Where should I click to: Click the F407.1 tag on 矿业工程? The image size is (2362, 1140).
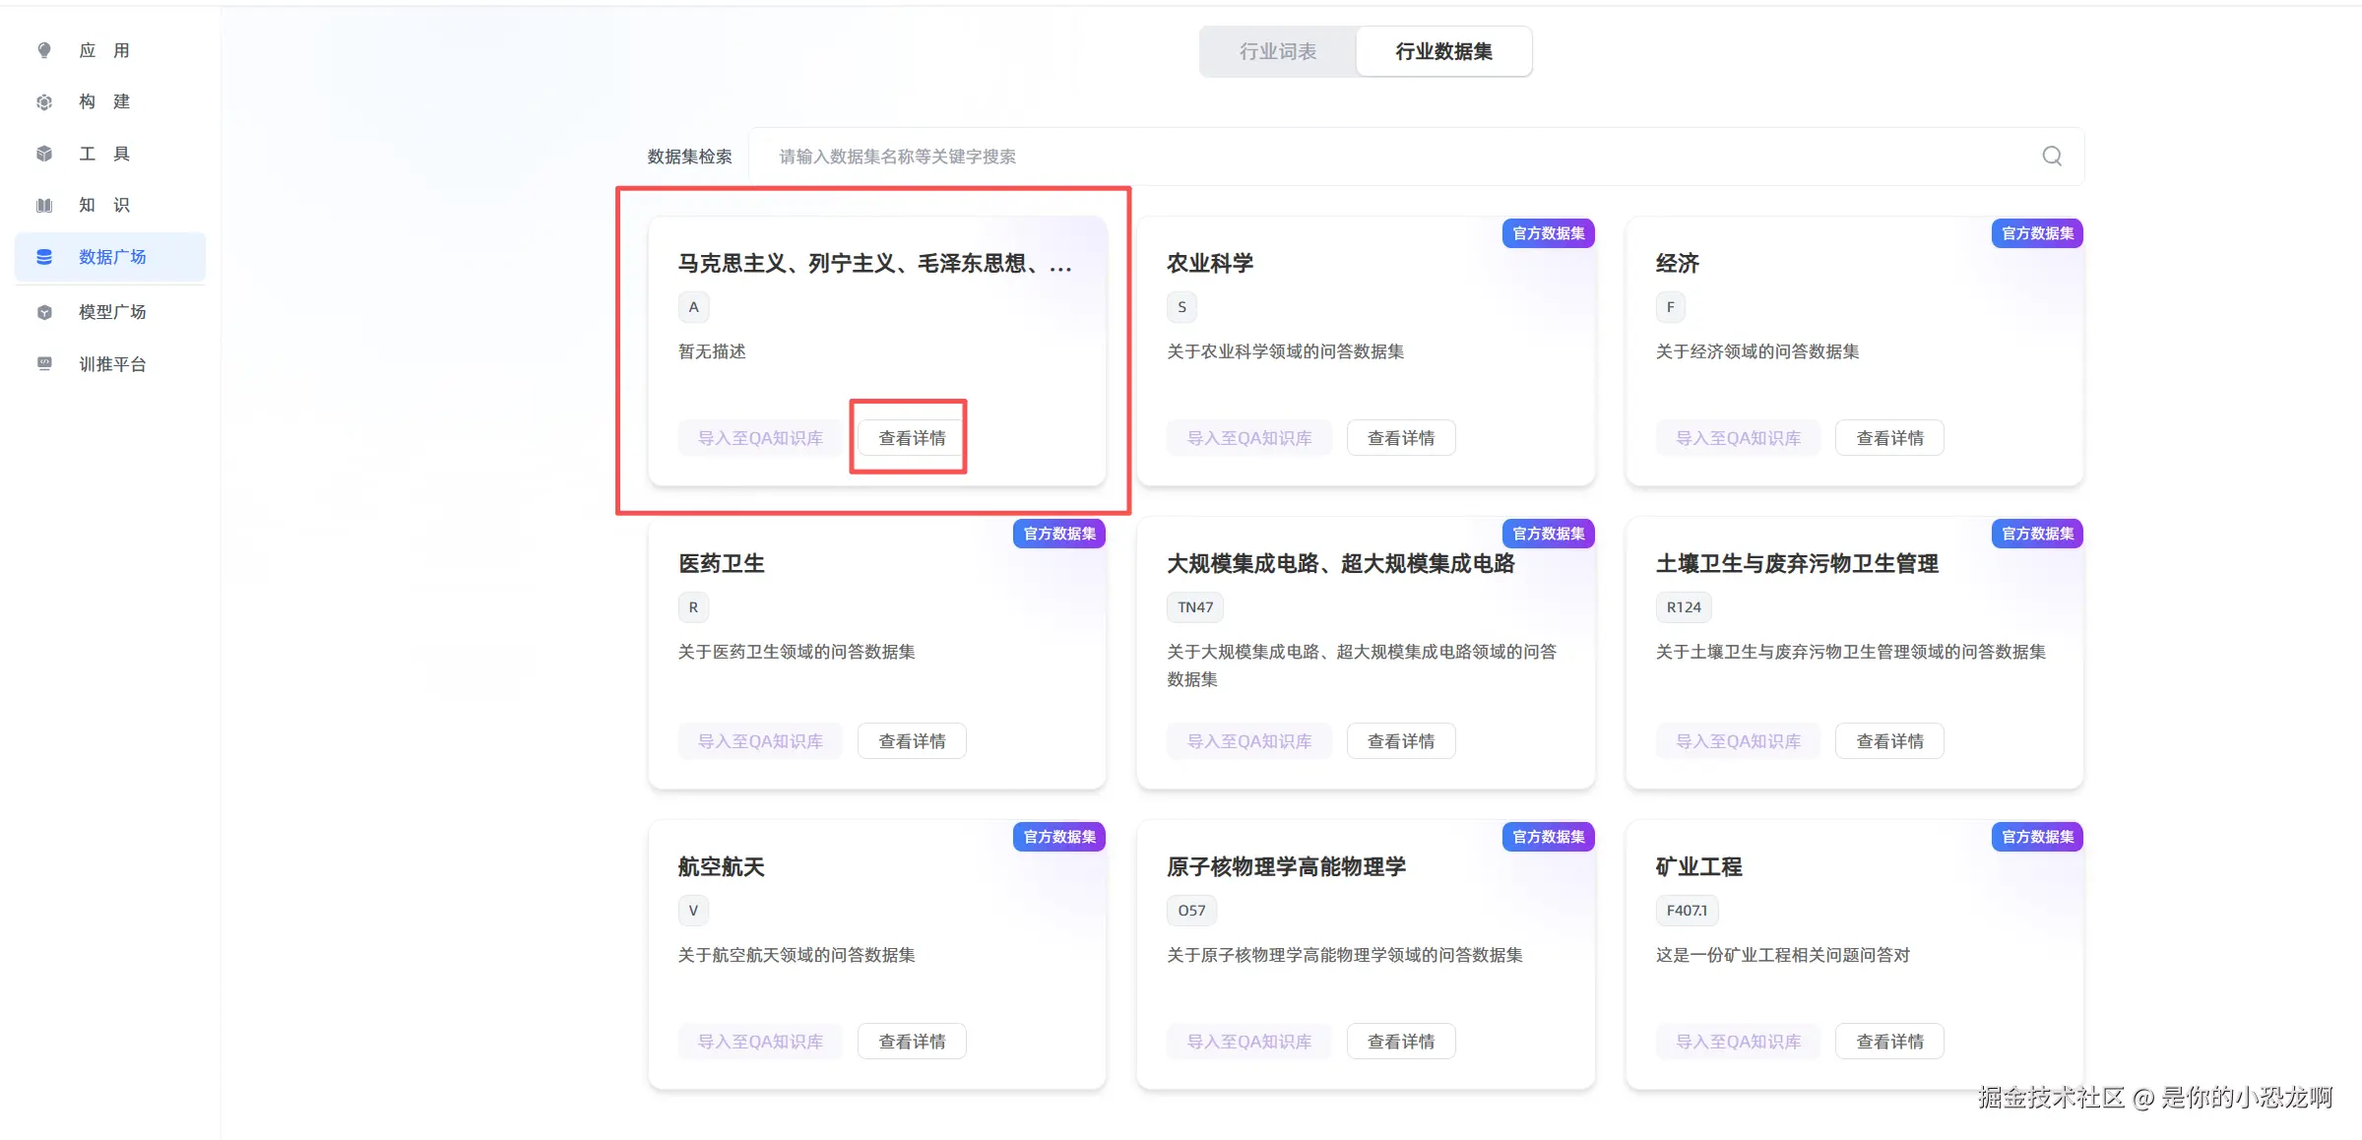tap(1686, 911)
